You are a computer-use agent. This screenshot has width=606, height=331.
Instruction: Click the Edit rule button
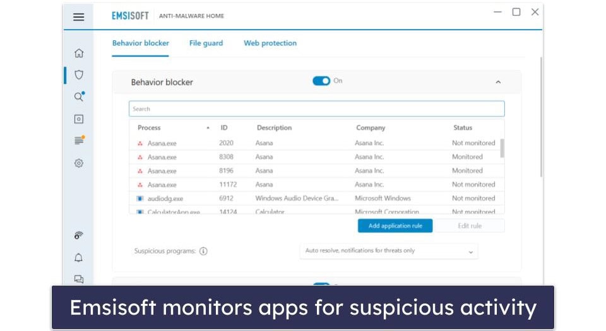469,226
